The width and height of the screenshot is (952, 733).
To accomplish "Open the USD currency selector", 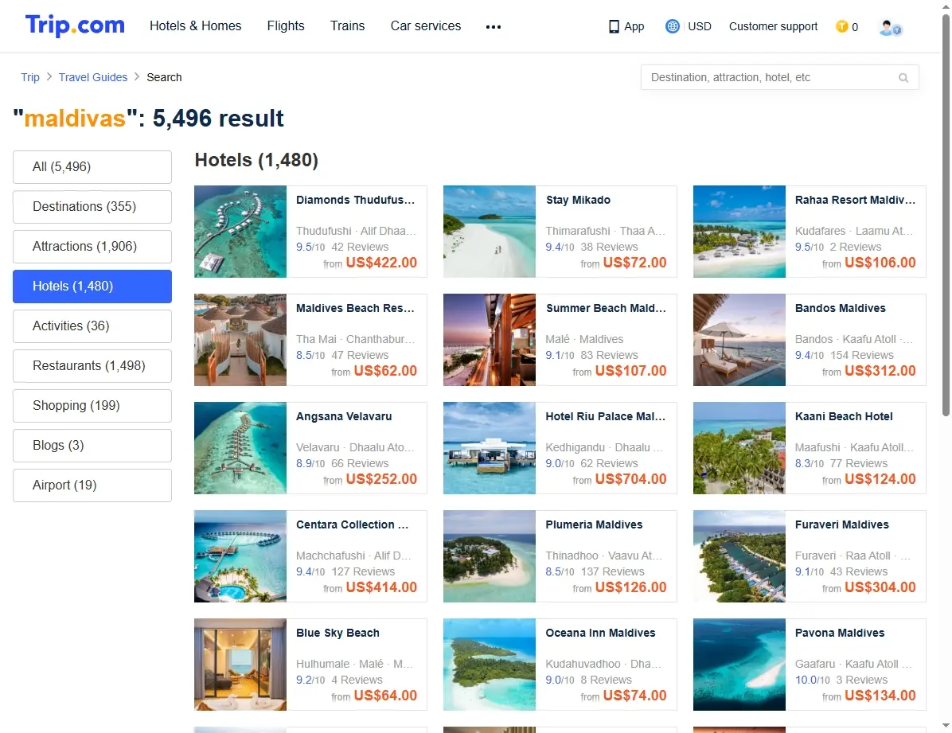I will [x=700, y=26].
